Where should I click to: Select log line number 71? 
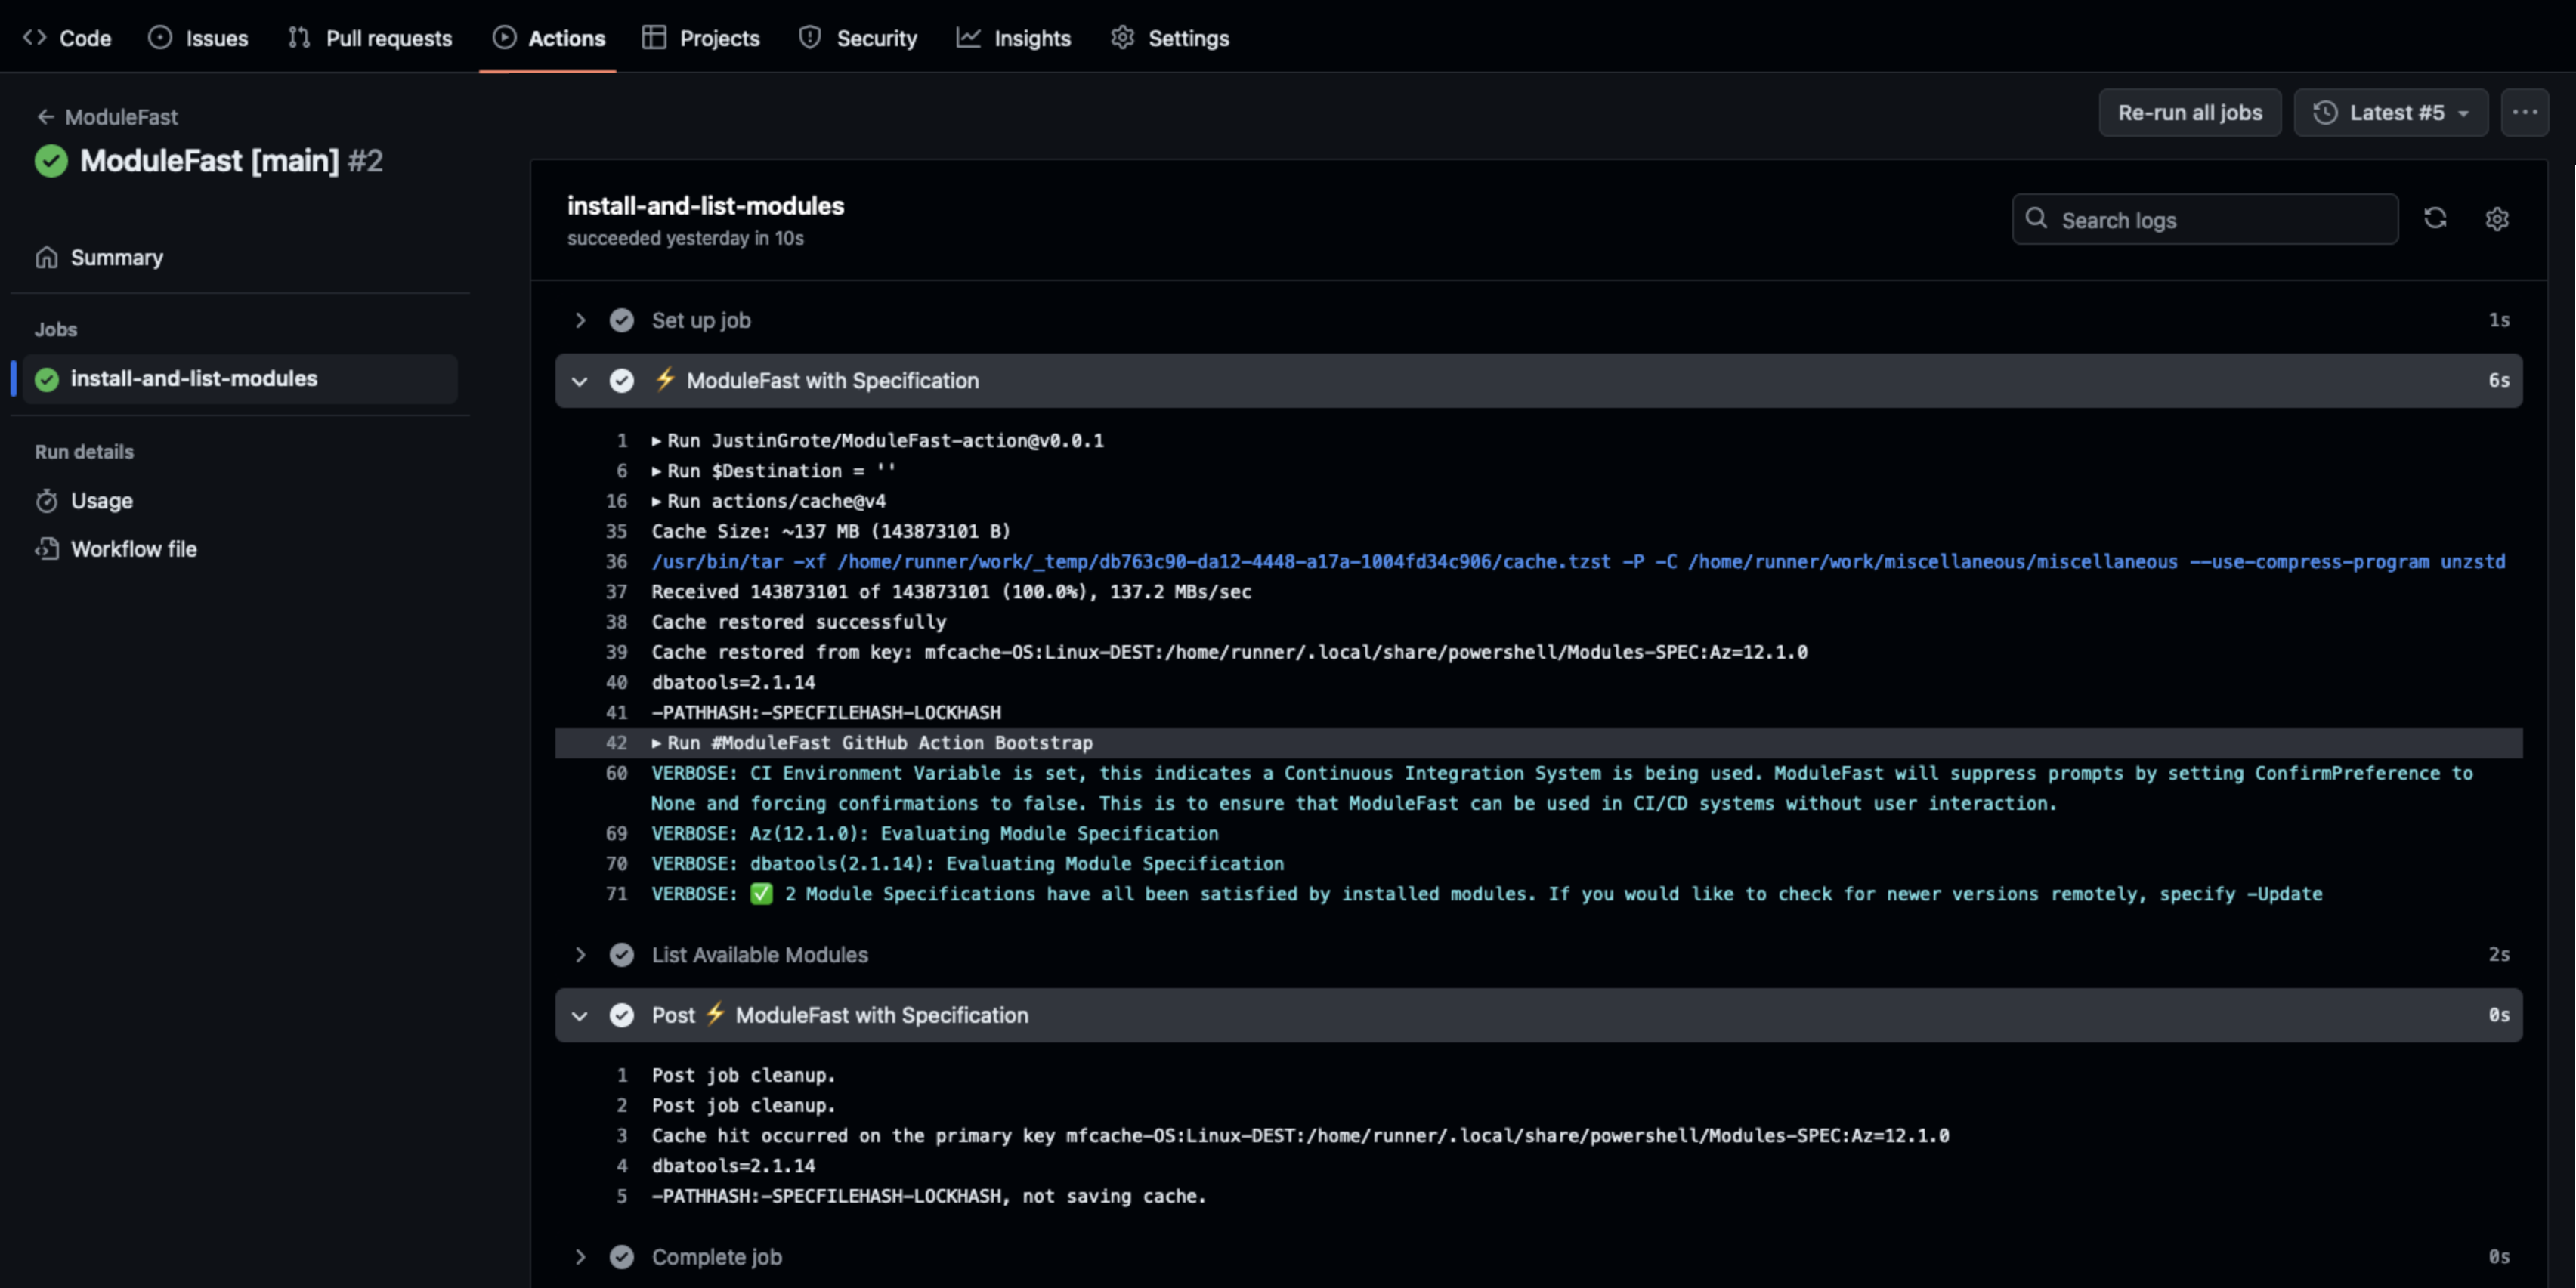(x=616, y=894)
